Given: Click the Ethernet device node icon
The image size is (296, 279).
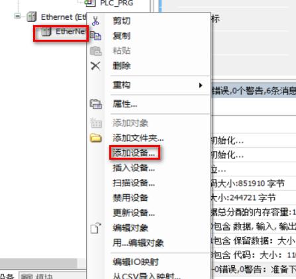Looking at the screenshot, I should [x=32, y=17].
